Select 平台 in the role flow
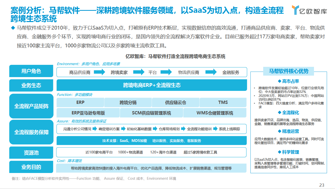Viewport: 335px width, 189px height. [152, 72]
